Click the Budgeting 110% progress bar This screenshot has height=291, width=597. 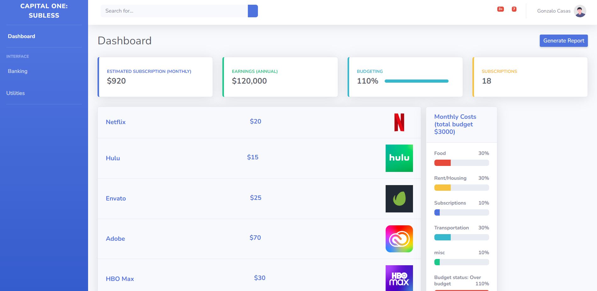click(416, 81)
